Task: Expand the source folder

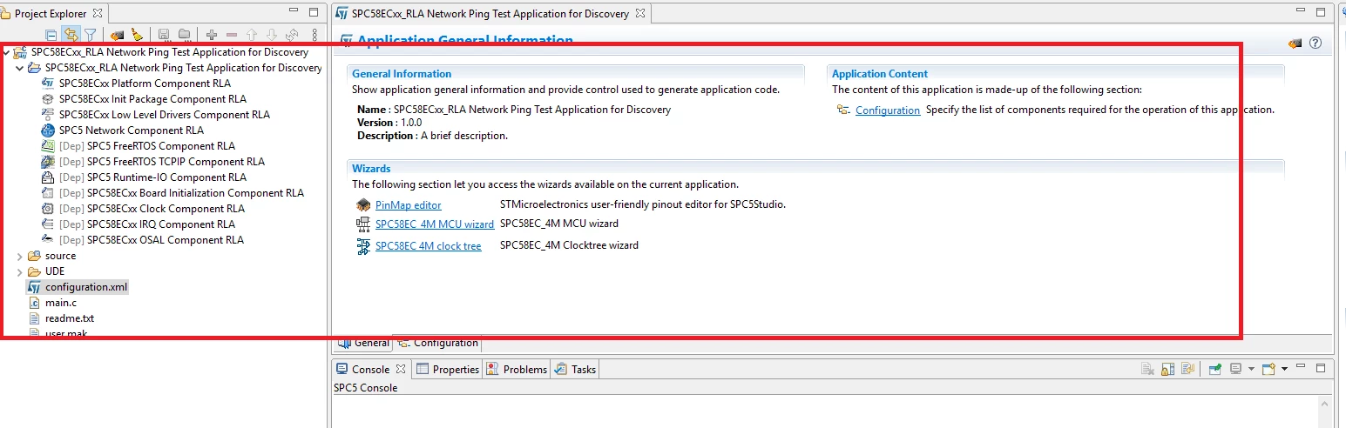Action: pyautogui.click(x=21, y=256)
